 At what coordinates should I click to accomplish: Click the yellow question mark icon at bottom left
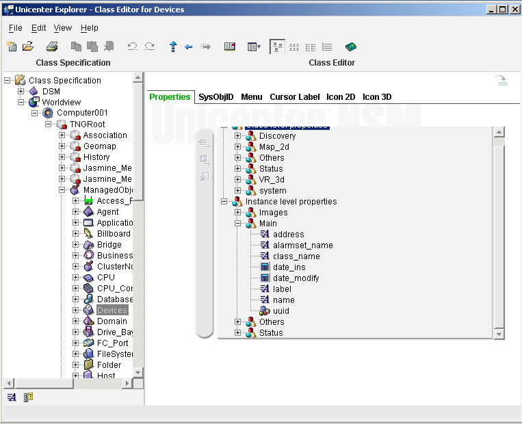click(28, 397)
